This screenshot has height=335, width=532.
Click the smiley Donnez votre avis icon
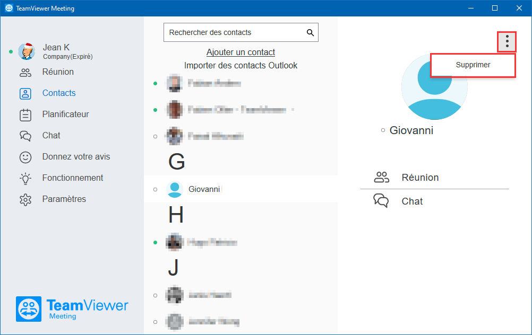(25, 157)
